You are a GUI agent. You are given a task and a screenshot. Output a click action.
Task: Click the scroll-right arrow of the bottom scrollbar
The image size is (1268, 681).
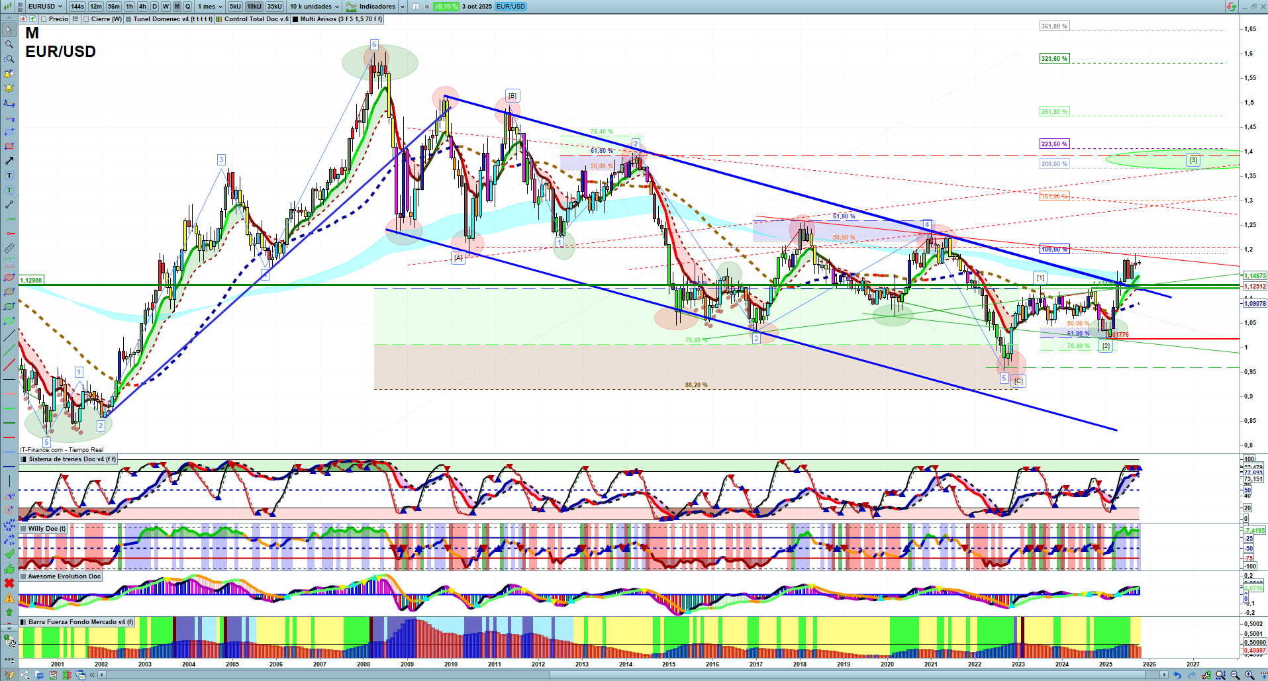pos(1165,675)
